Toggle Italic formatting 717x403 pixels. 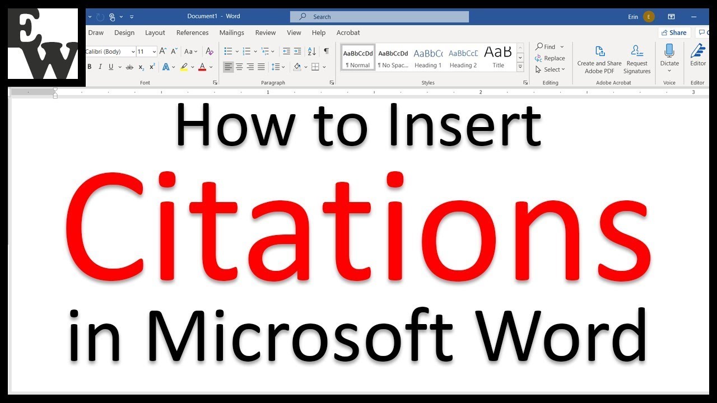(100, 67)
